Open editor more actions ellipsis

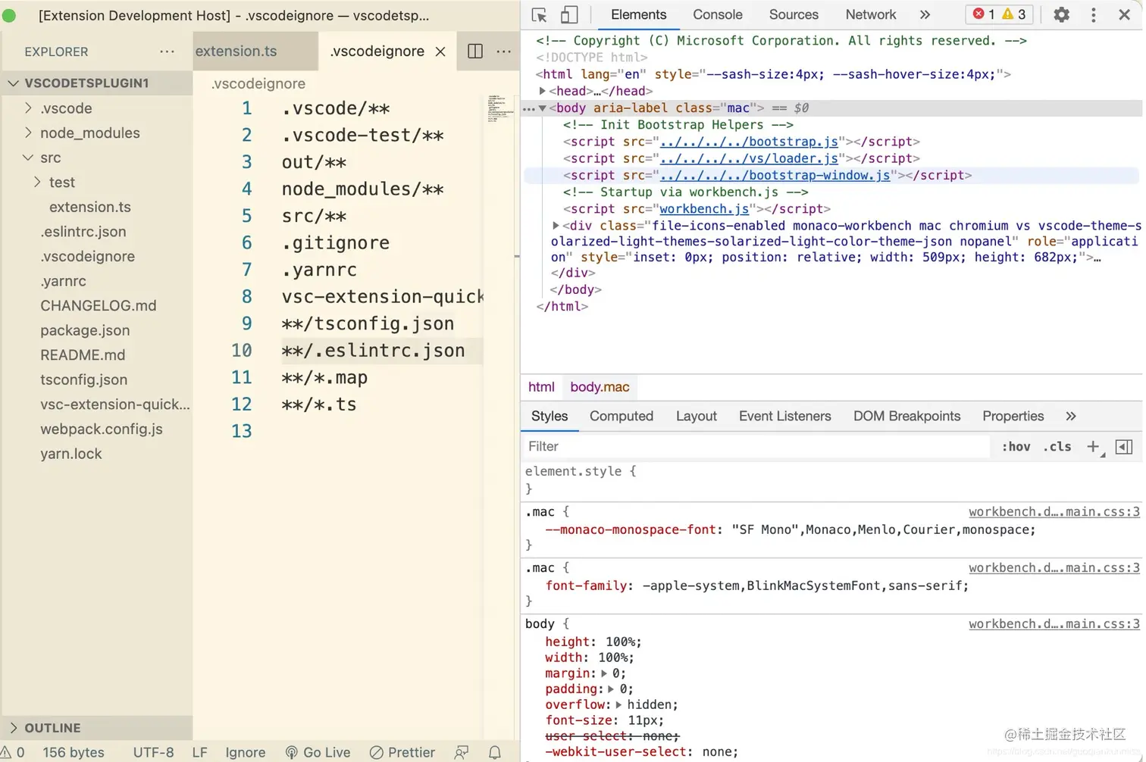point(503,52)
